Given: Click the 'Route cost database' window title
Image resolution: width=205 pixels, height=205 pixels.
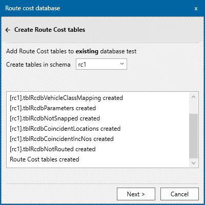Looking at the screenshot, I should click(x=33, y=8).
